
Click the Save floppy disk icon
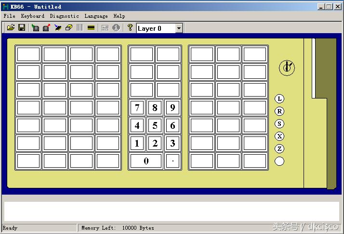click(x=22, y=27)
